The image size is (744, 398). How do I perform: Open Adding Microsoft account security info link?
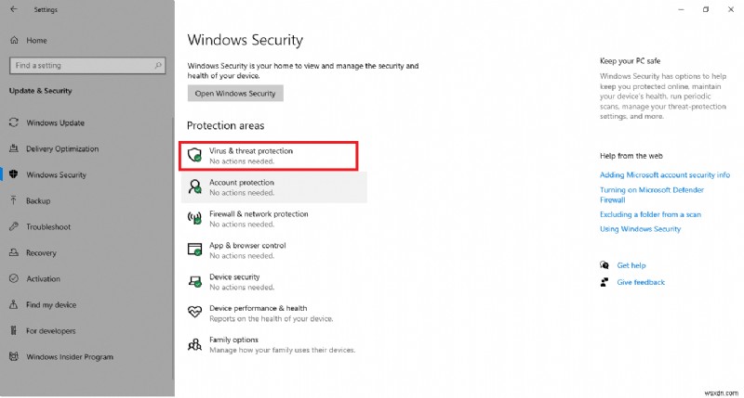[665, 175]
